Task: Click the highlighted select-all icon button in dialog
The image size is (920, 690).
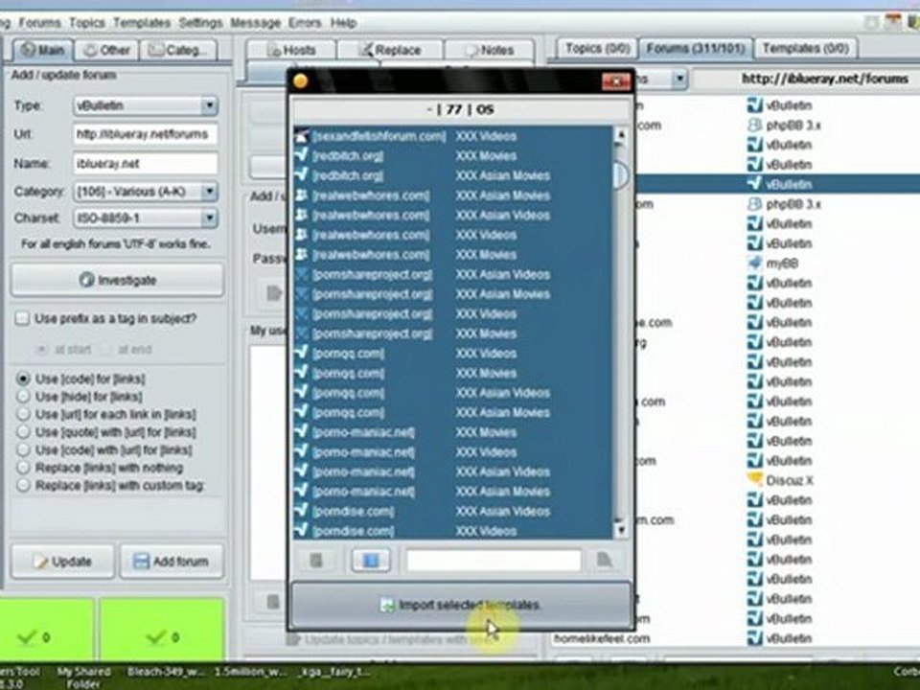Action: pos(371,561)
